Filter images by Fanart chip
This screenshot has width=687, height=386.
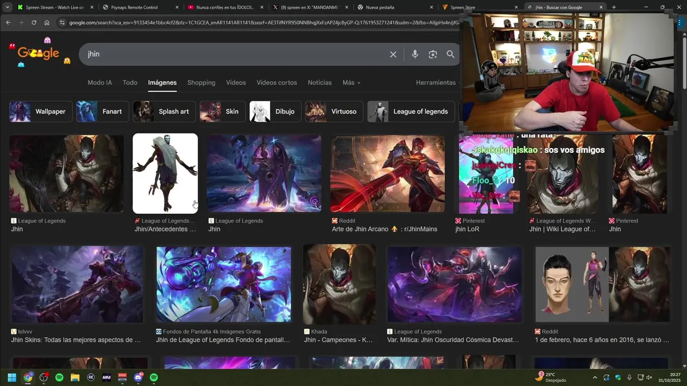[x=103, y=112]
